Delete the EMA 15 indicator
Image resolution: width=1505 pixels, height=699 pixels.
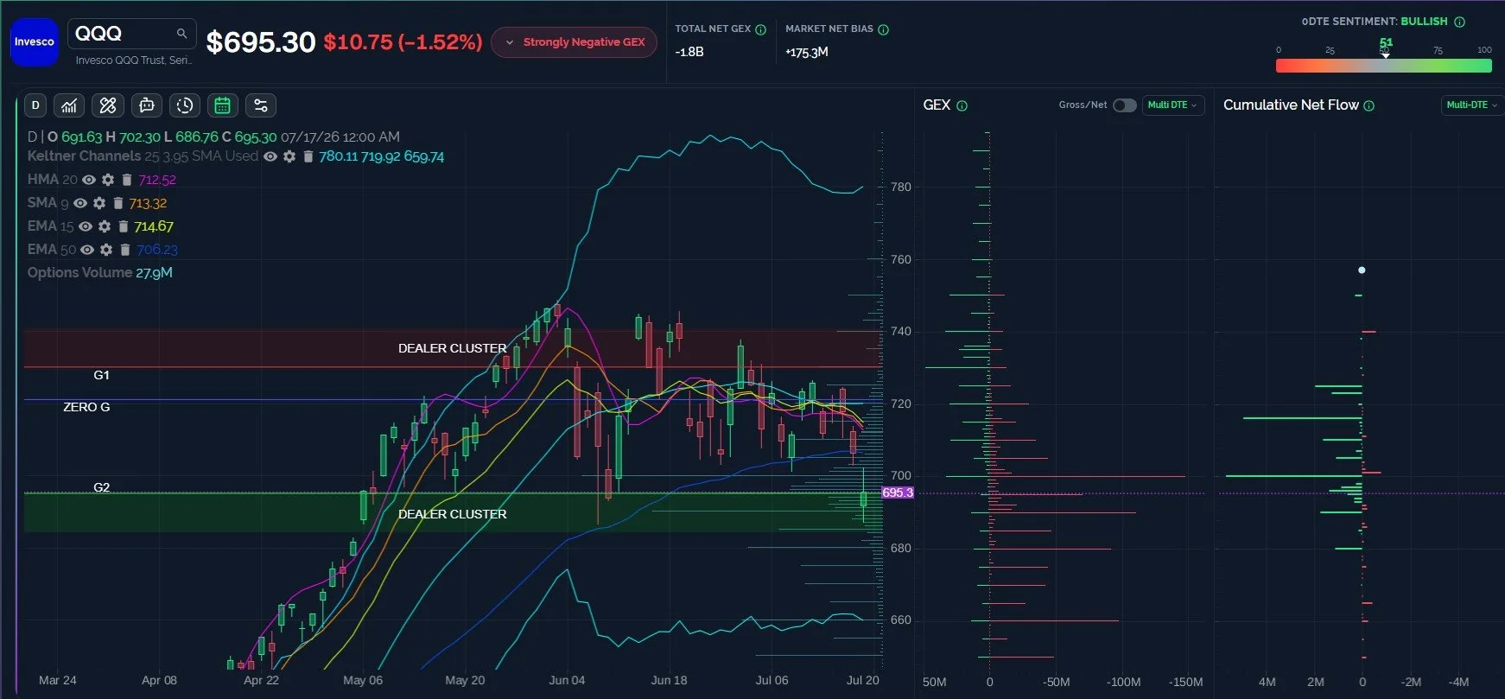(123, 226)
